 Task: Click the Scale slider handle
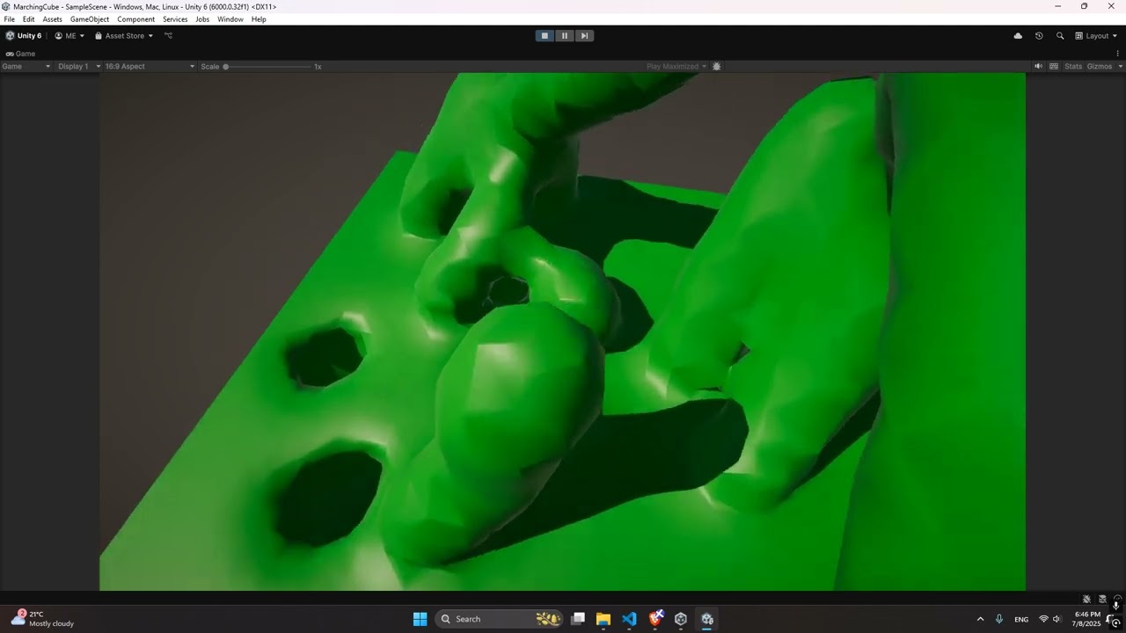[226, 66]
